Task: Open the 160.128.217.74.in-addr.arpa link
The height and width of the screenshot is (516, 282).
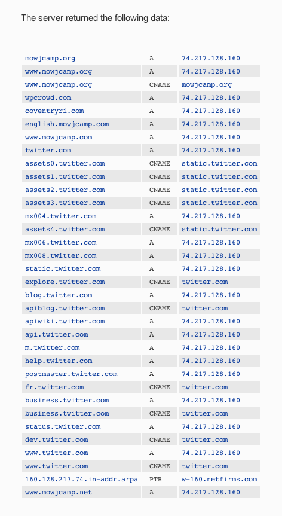Action: click(81, 480)
